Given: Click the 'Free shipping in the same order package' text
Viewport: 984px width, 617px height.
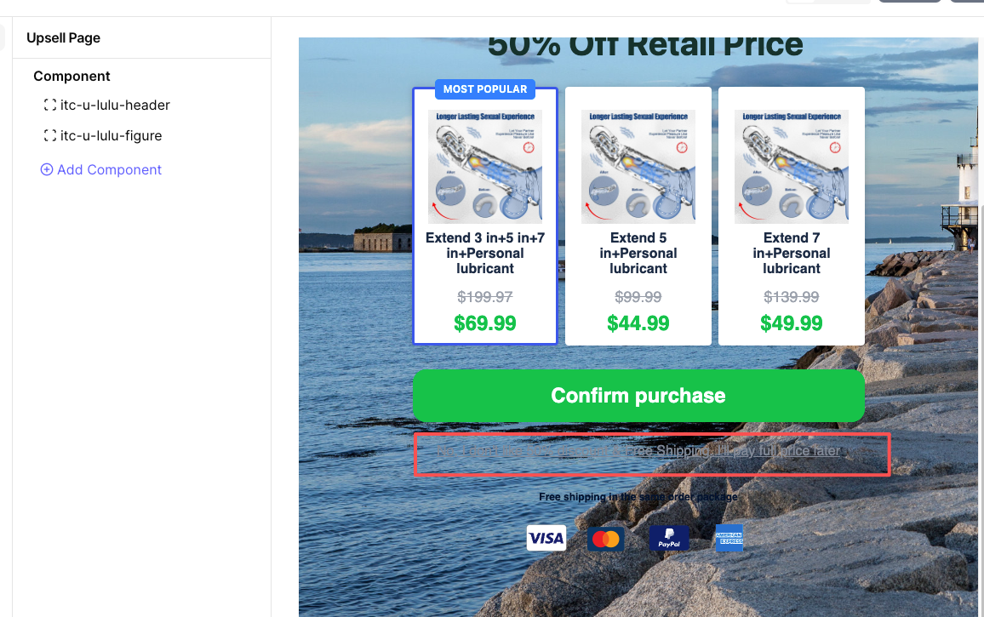Looking at the screenshot, I should point(638,496).
